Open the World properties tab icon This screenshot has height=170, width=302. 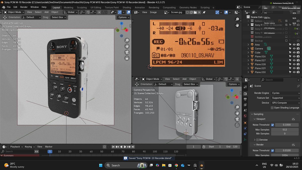click(245, 116)
